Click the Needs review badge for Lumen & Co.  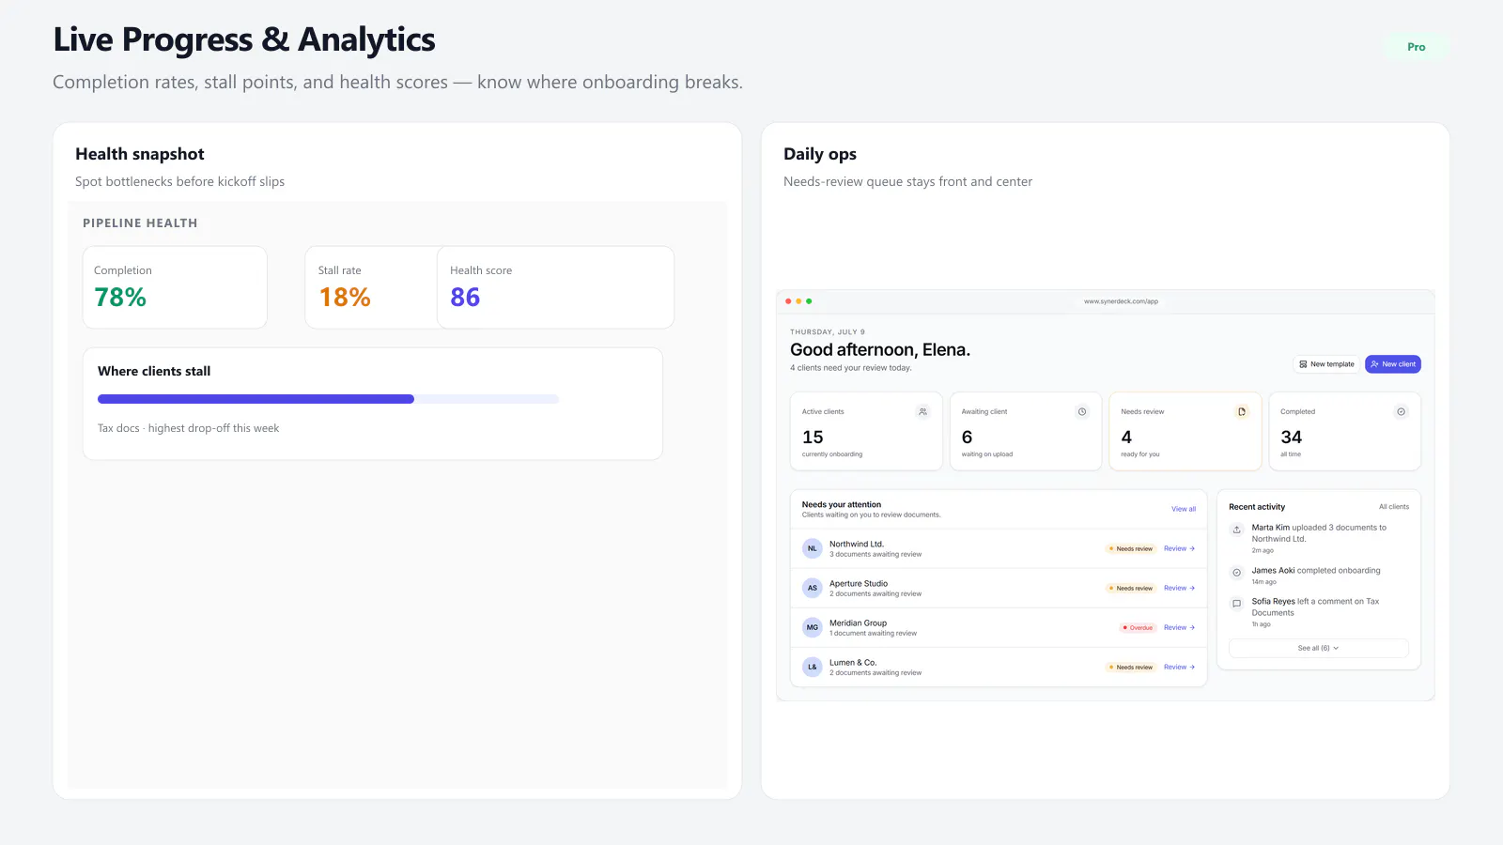[1130, 667]
